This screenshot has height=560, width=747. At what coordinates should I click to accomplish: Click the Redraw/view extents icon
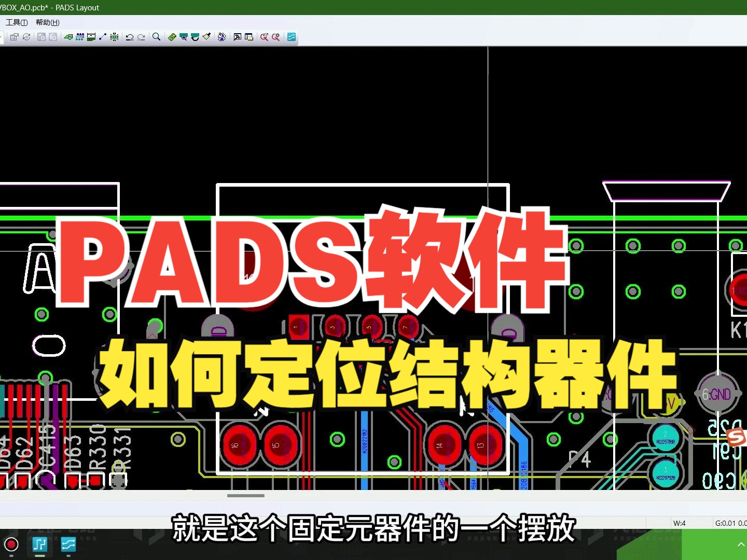click(x=184, y=37)
